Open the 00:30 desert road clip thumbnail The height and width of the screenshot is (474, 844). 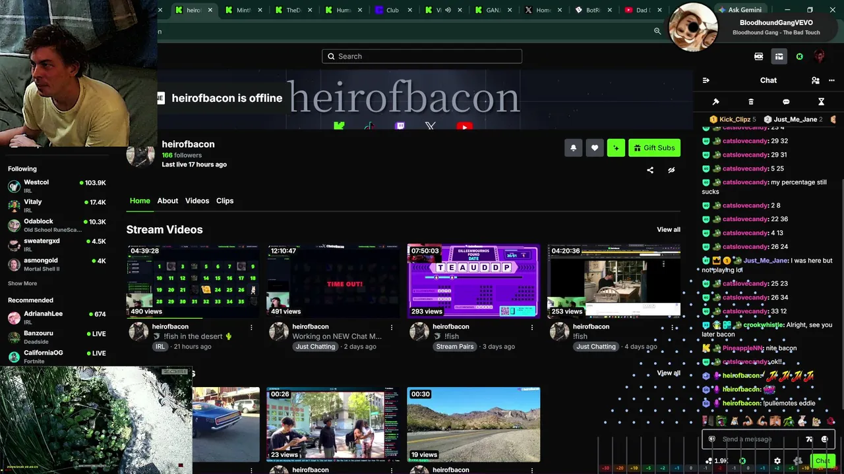(473, 425)
